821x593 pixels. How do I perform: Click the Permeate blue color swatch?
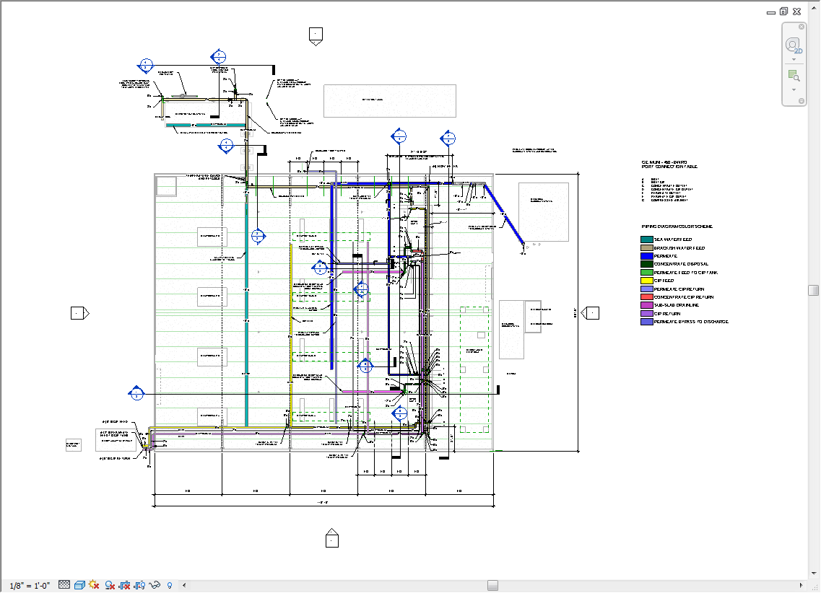point(647,256)
